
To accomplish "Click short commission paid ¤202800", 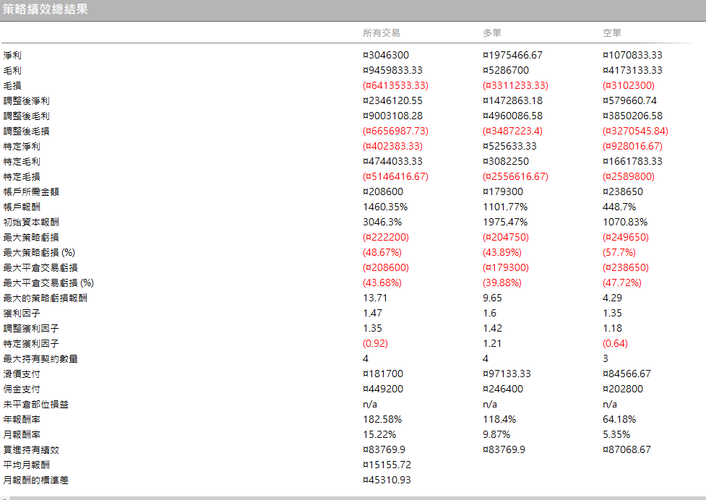I will (x=623, y=389).
